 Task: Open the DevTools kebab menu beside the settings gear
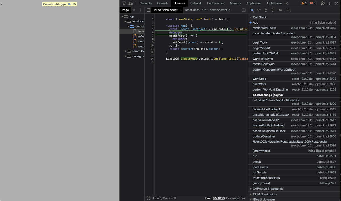[330, 3]
